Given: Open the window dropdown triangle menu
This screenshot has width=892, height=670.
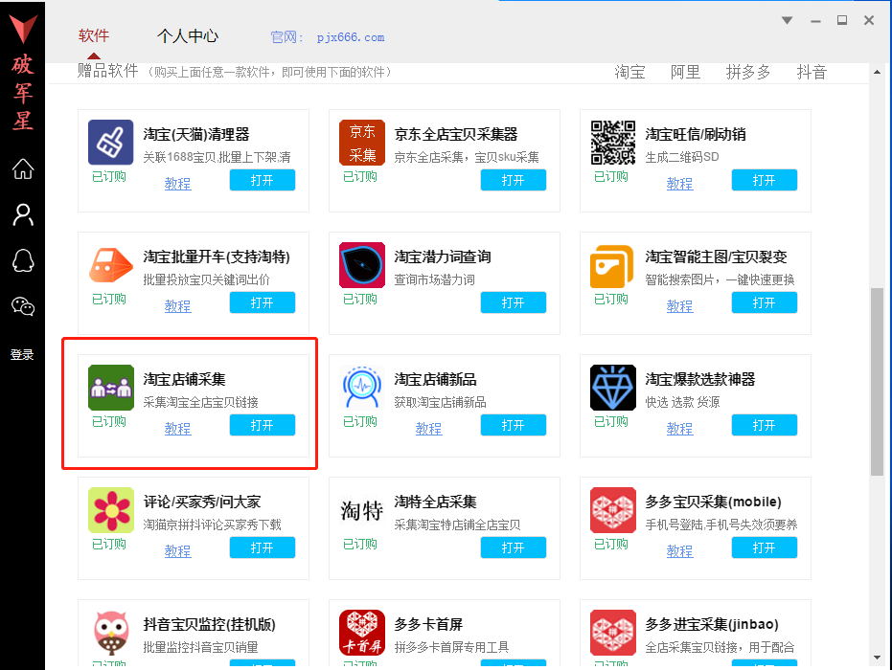Looking at the screenshot, I should pos(788,20).
